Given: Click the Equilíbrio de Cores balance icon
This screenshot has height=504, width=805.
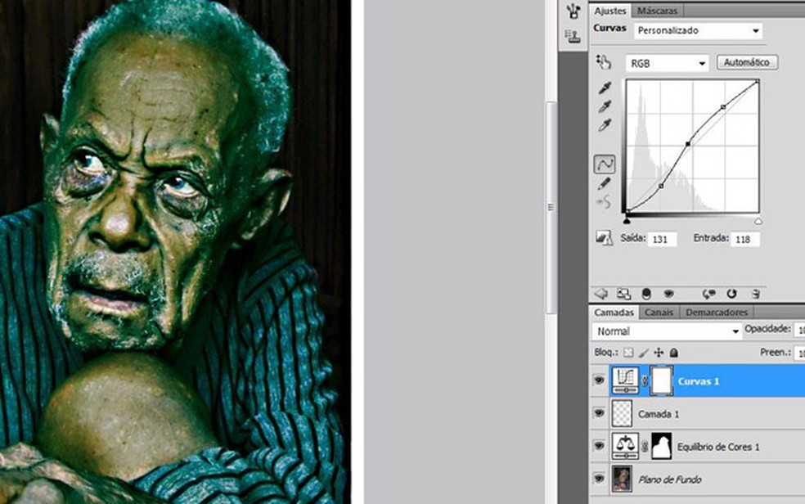Looking at the screenshot, I should (x=625, y=446).
